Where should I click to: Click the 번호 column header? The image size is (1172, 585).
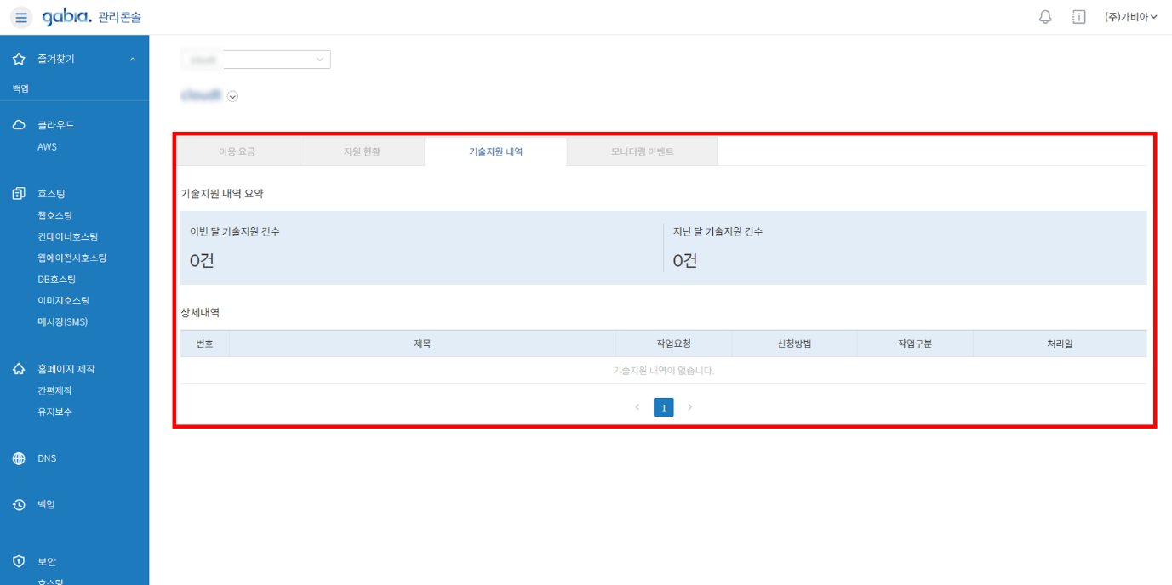point(204,344)
